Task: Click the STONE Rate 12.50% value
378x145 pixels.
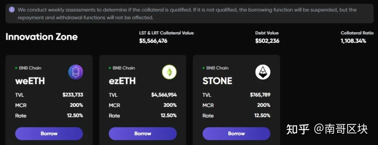Action: 262,115
